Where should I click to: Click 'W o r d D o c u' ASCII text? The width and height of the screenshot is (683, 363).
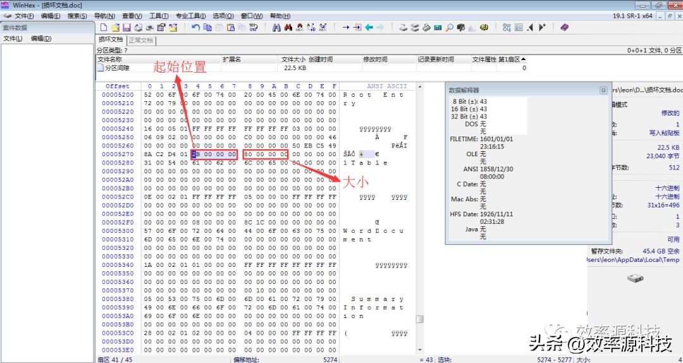374,231
